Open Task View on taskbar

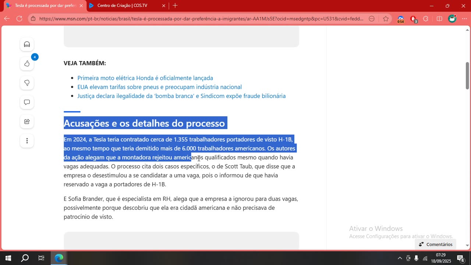coord(41,258)
